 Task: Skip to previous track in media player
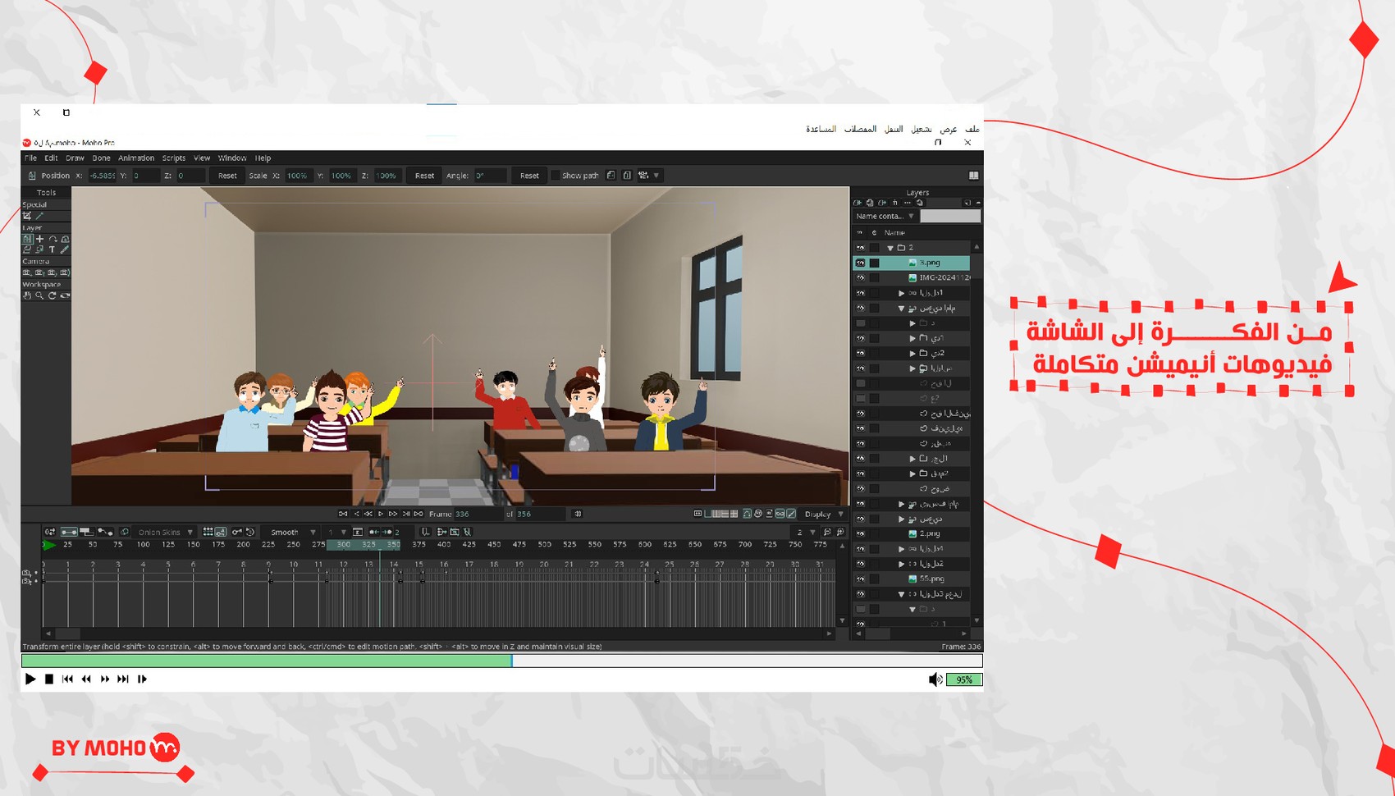pyautogui.click(x=67, y=679)
